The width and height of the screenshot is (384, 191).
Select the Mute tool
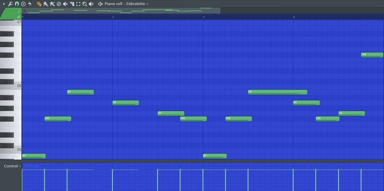coord(65,4)
